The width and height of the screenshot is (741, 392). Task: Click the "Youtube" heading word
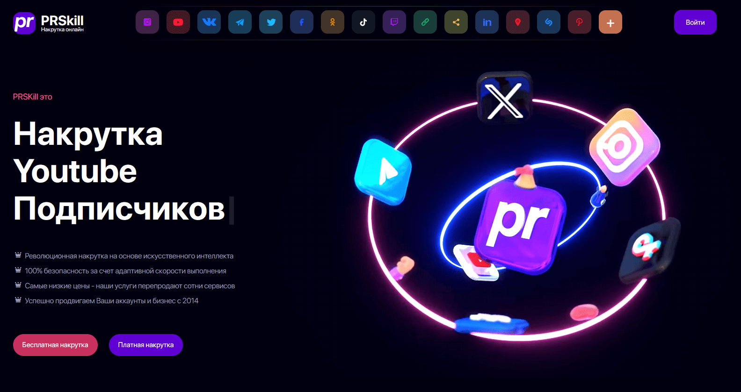tap(75, 171)
